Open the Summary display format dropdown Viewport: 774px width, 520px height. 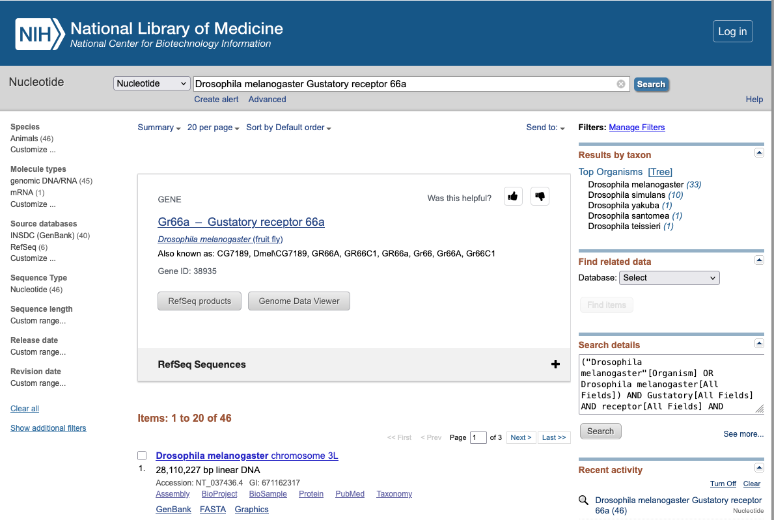pos(159,128)
